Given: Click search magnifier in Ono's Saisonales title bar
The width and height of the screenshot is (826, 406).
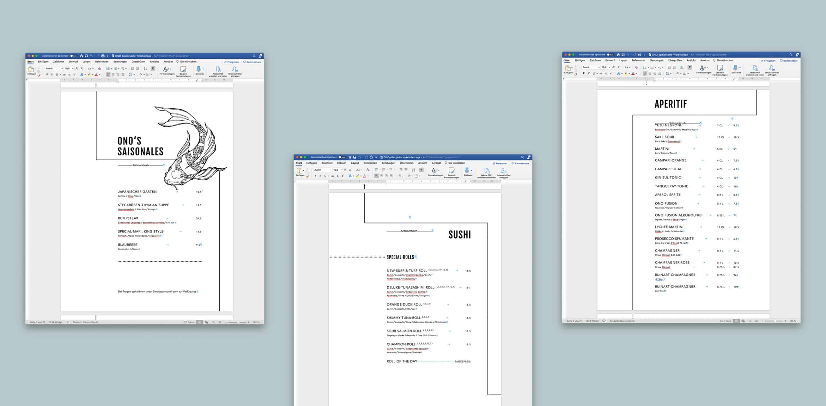Looking at the screenshot, I should pyautogui.click(x=254, y=56).
